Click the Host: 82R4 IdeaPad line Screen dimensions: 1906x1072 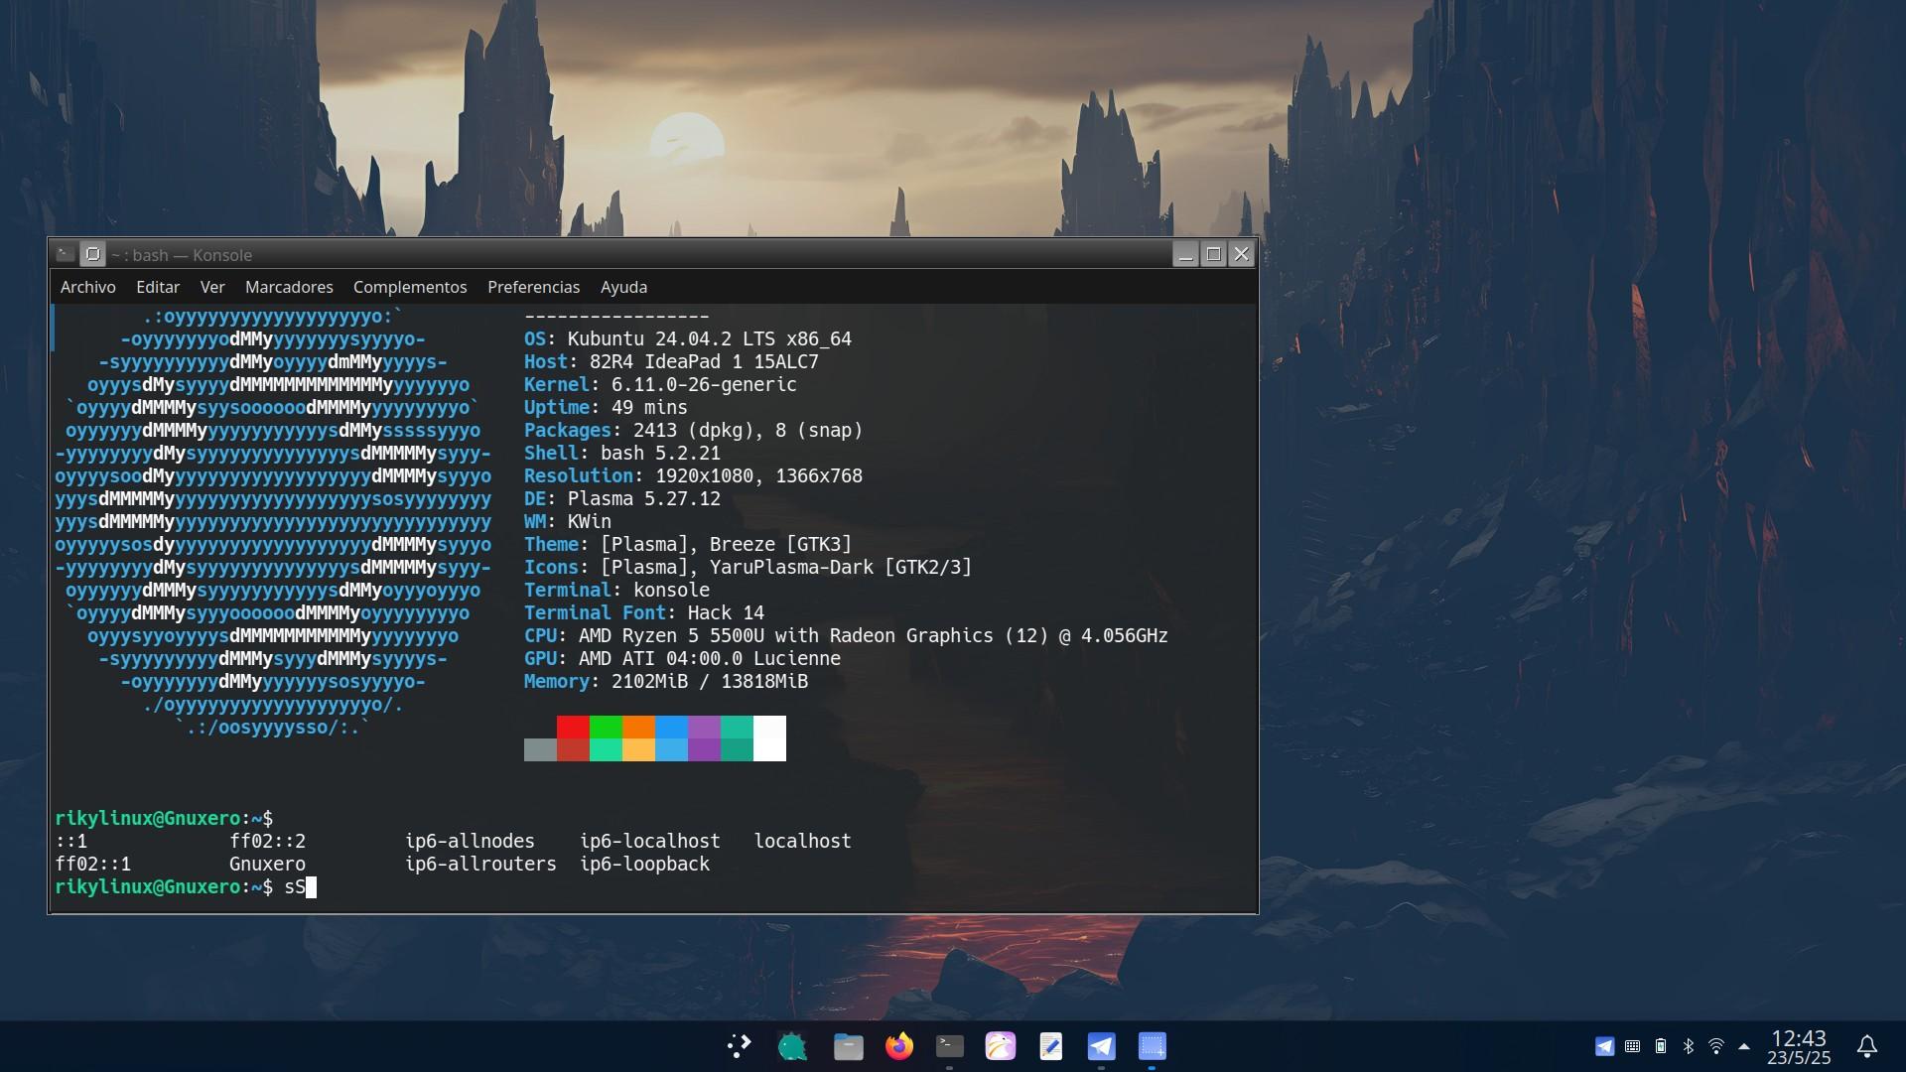pyautogui.click(x=671, y=362)
